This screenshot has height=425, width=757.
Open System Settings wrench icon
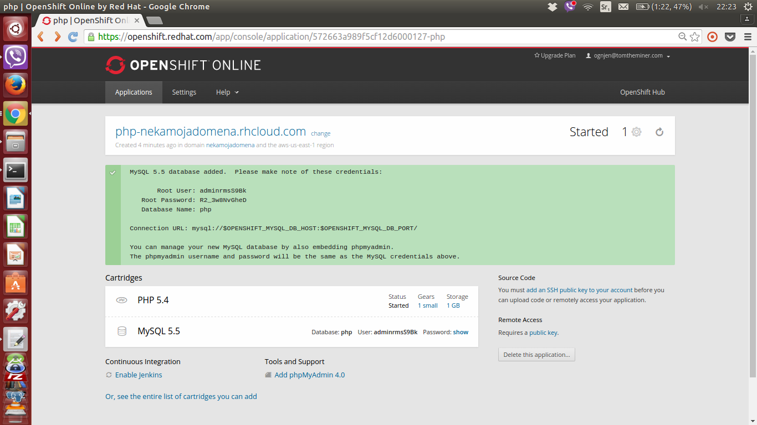[x=16, y=311]
